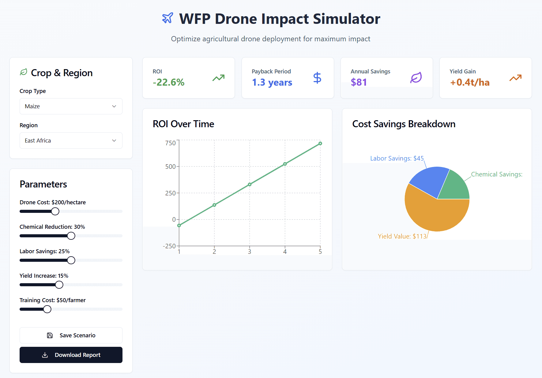Click the green Chemical Savings pie slice

[456, 187]
